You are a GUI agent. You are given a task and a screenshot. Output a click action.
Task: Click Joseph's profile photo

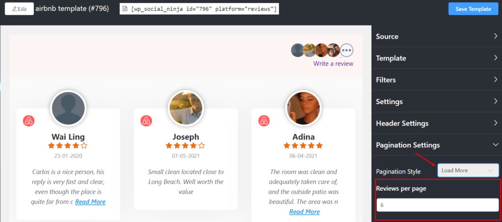[185, 108]
